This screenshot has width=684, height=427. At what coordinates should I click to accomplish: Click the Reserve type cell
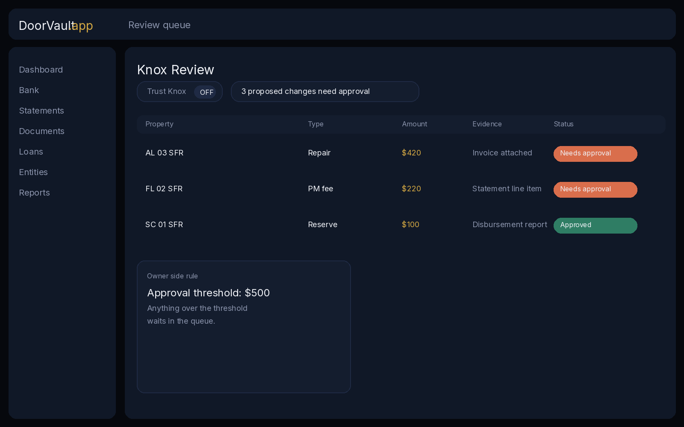click(323, 225)
